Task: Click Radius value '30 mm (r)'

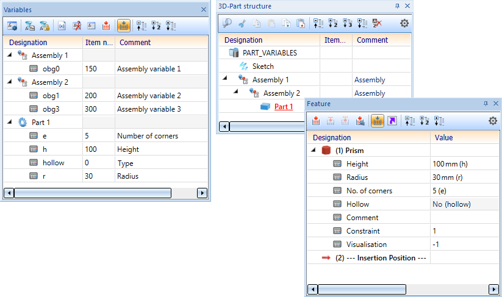Action: pos(448,177)
